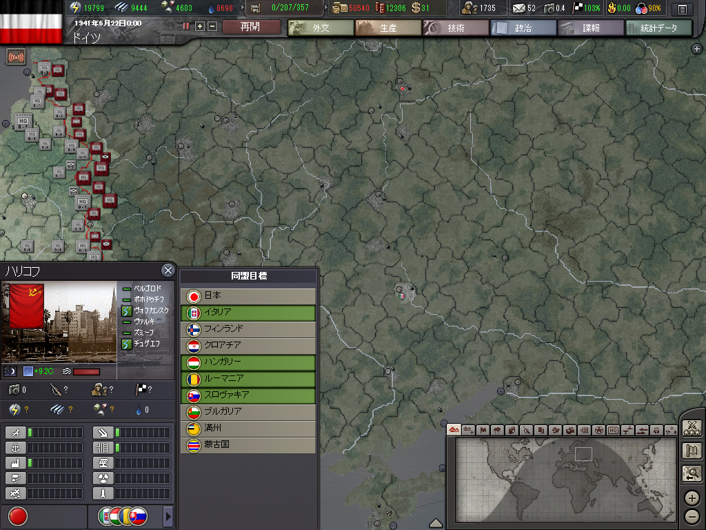
Task: Click the air base level bar
Action: click(x=55, y=433)
